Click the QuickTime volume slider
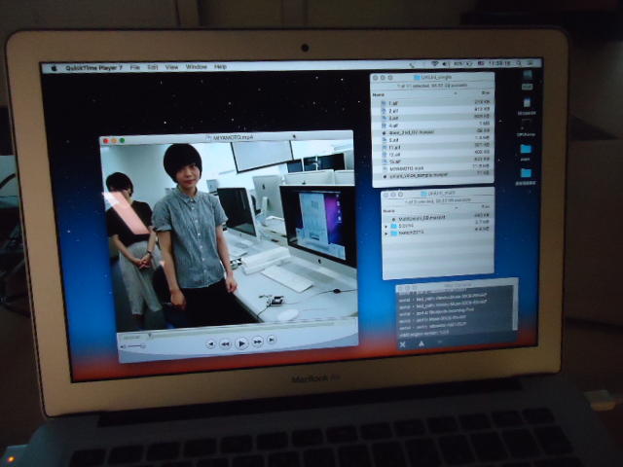Viewport: 623px width, 467px height. [x=136, y=346]
